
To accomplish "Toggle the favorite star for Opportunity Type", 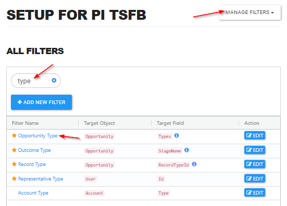I will 14,135.
